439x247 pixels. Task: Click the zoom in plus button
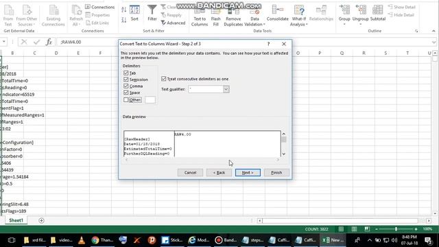[416, 229]
